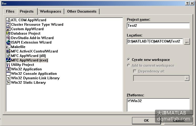Select DevStudio Add-in Wizard text
The width and height of the screenshot is (196, 126).
click(x=32, y=38)
